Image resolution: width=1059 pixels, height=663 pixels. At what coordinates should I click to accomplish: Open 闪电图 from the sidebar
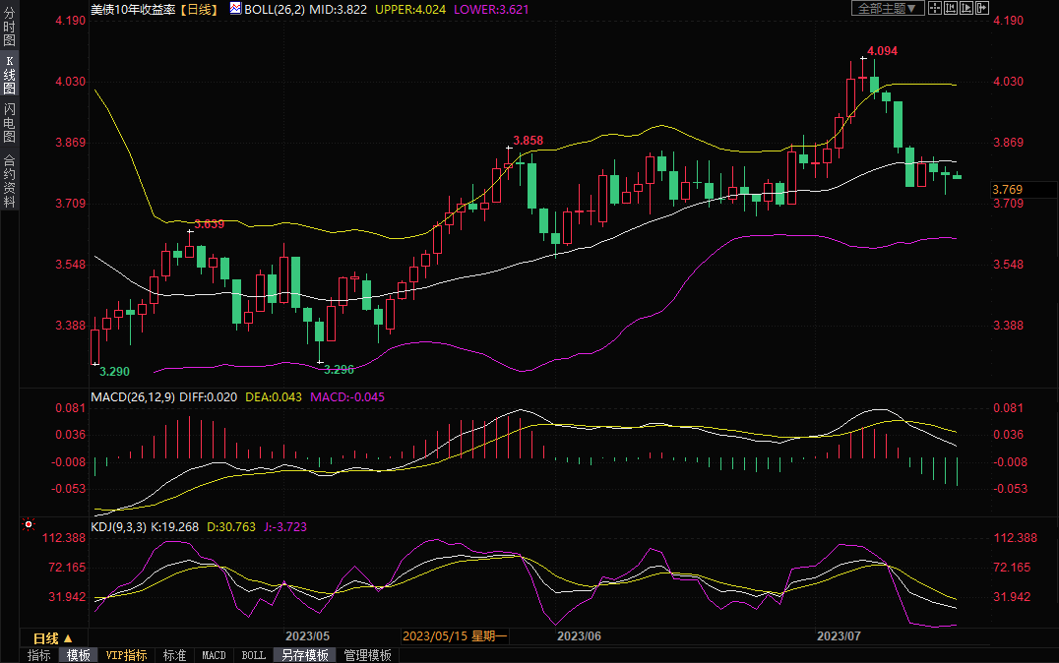(x=9, y=122)
